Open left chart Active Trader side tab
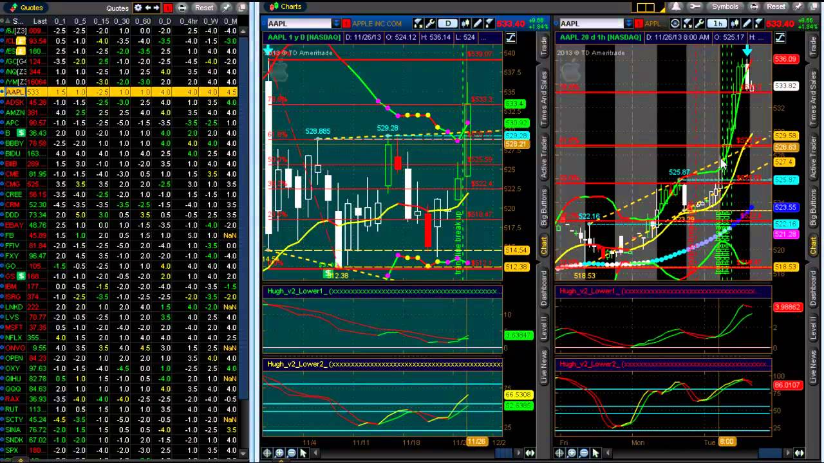Screen dimensions: 824x463 [x=544, y=158]
